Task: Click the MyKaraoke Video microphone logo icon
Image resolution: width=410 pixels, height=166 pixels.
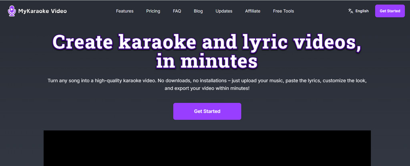Action: point(12,11)
